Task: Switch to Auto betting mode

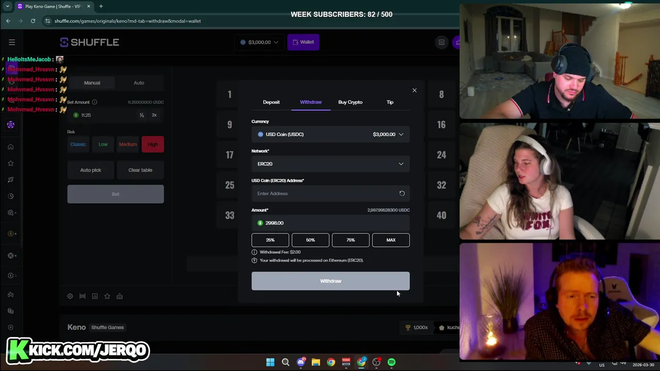Action: 139,82
